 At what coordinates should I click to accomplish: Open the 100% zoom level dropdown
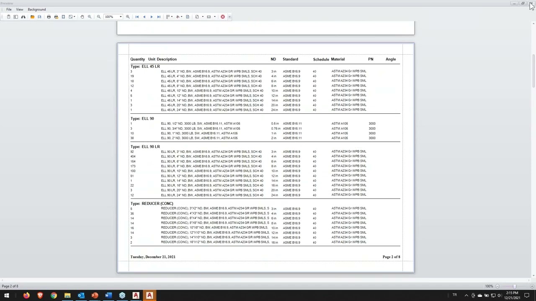[x=121, y=17]
